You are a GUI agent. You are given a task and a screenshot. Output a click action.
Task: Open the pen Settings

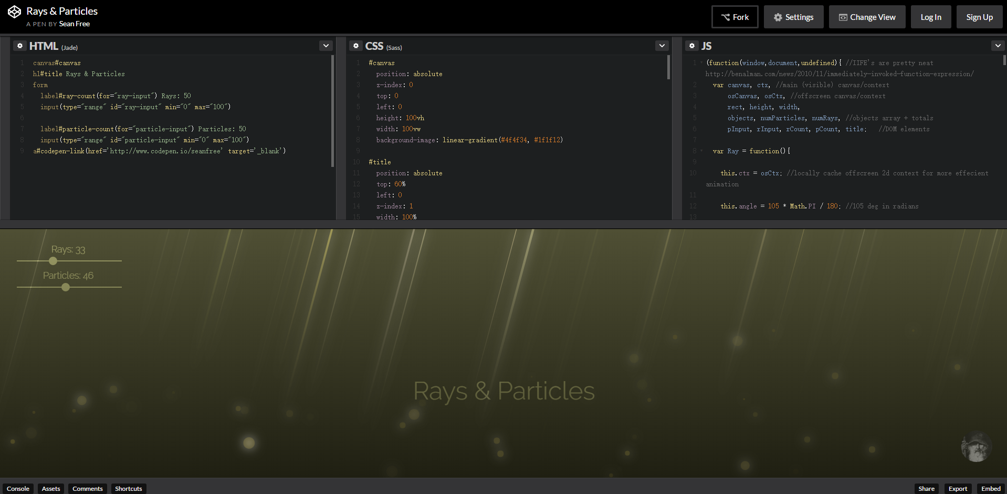tap(793, 17)
